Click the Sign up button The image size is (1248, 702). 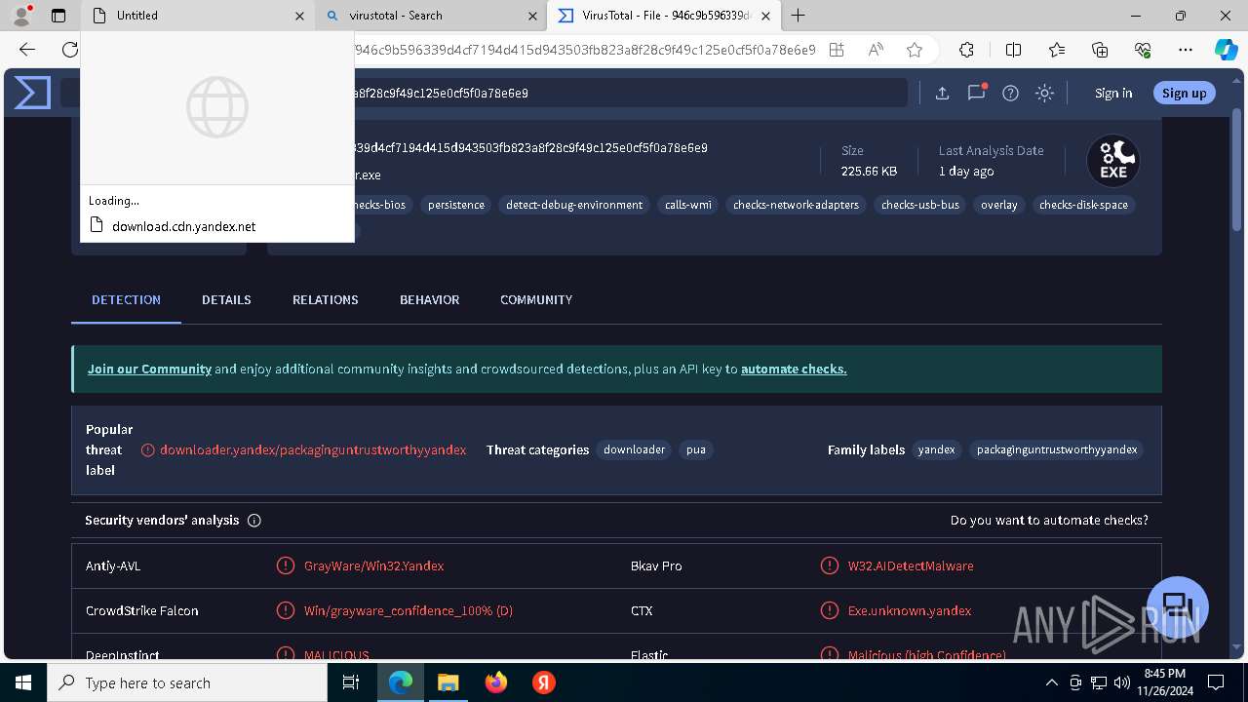click(x=1185, y=93)
